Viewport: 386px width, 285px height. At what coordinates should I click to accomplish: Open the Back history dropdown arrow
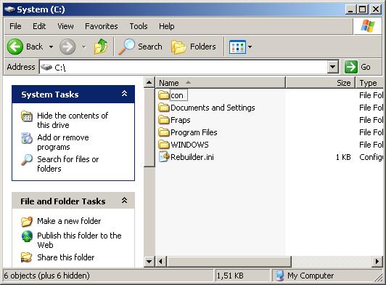(x=51, y=47)
